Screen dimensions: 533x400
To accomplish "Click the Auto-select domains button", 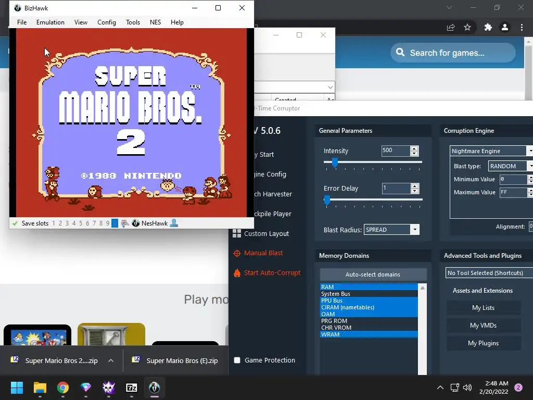I will click(x=373, y=274).
